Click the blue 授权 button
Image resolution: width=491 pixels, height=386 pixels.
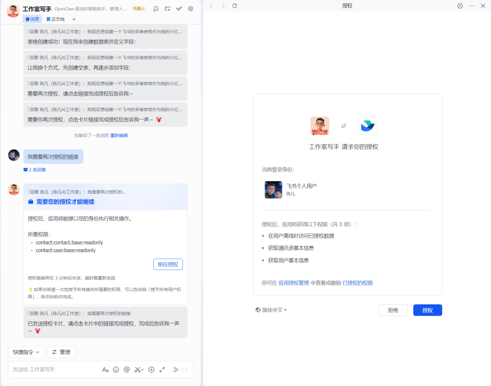tap(427, 310)
